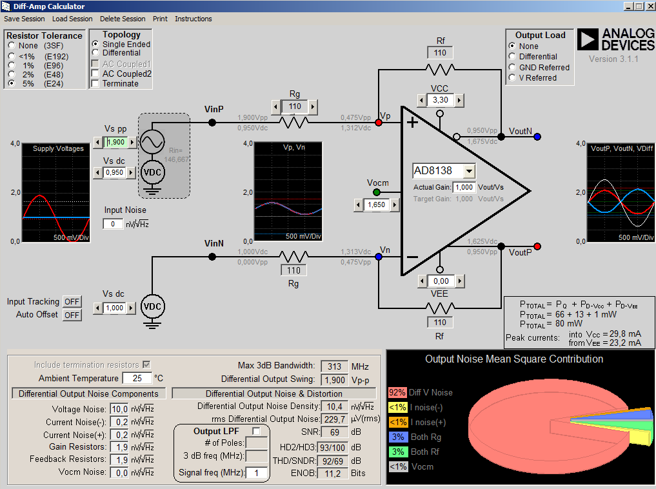Decrease VCC with left arrow
This screenshot has height=489, width=656.
click(422, 101)
